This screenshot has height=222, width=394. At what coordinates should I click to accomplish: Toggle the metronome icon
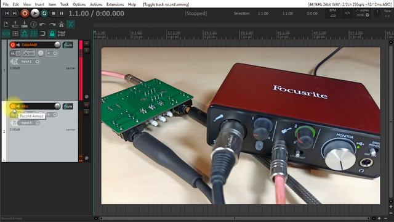62,25
